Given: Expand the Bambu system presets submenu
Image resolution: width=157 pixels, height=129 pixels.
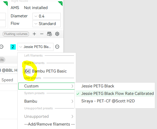Looking at the screenshot, I should point(47,101).
